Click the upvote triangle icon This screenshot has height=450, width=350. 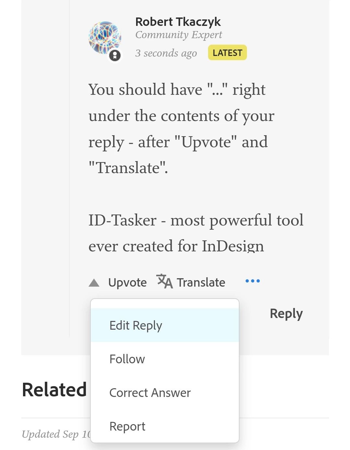click(x=94, y=283)
